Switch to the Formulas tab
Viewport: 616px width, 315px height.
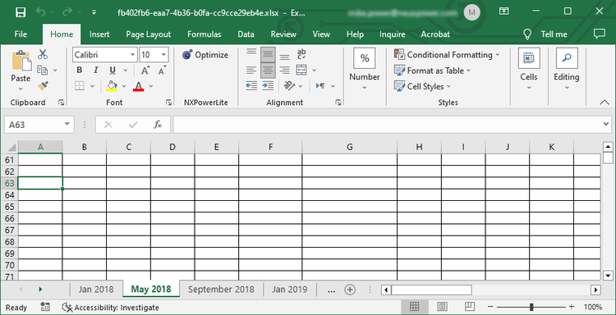(205, 34)
